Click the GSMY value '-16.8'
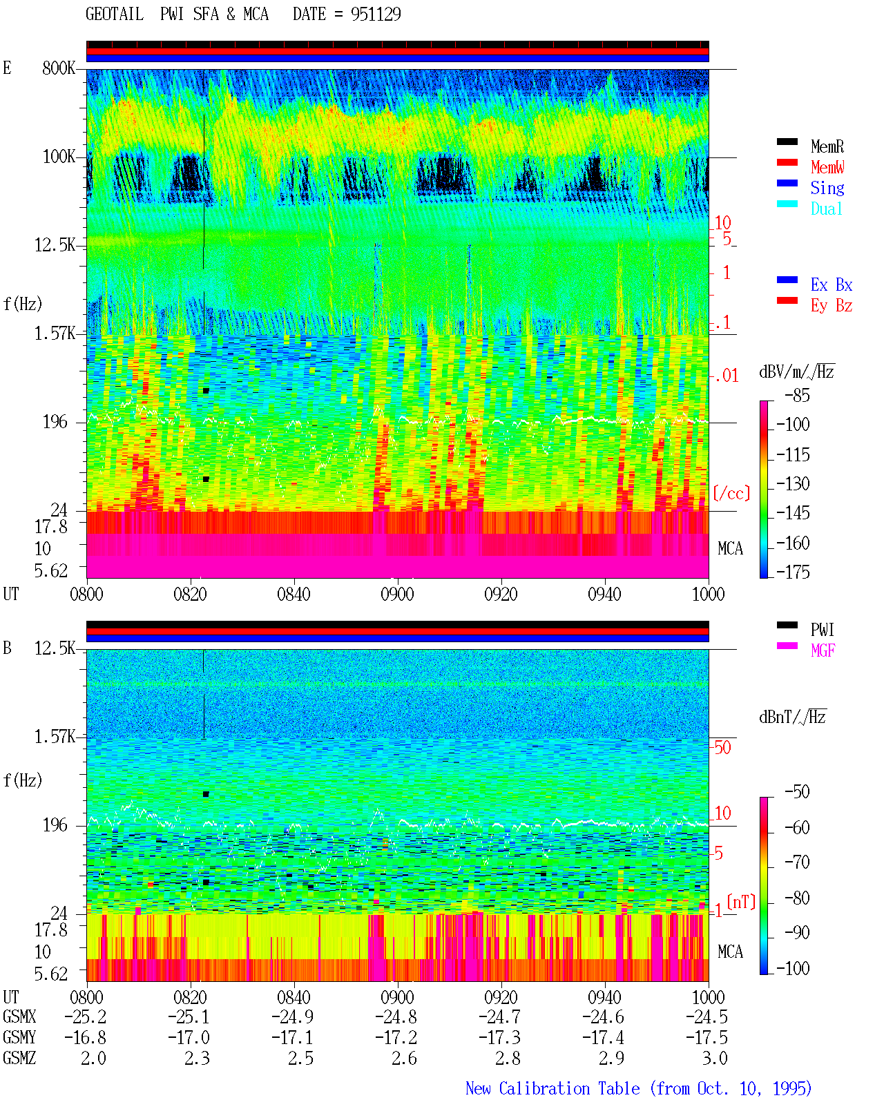884x1100 pixels. pos(86,1038)
